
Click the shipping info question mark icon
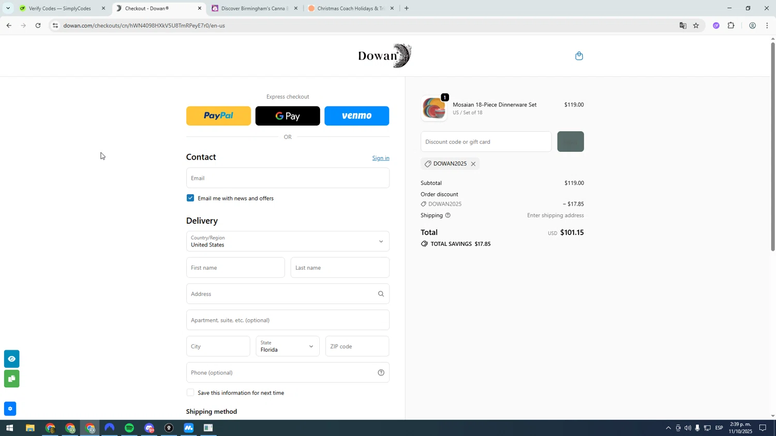(x=448, y=215)
